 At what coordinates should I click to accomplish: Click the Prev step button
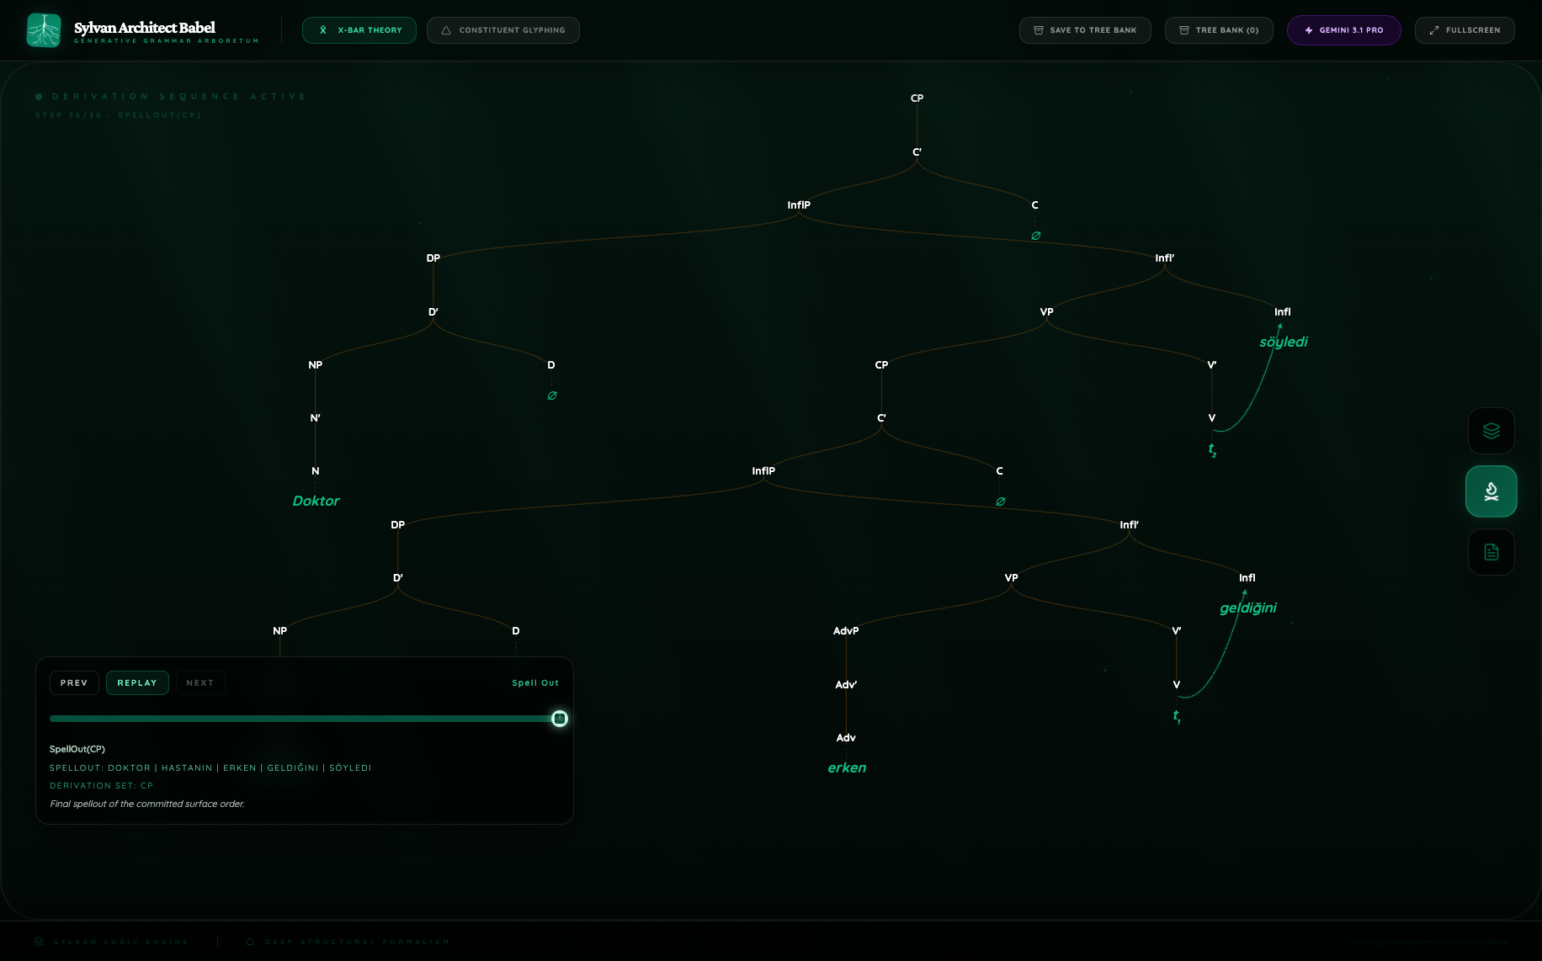(74, 682)
